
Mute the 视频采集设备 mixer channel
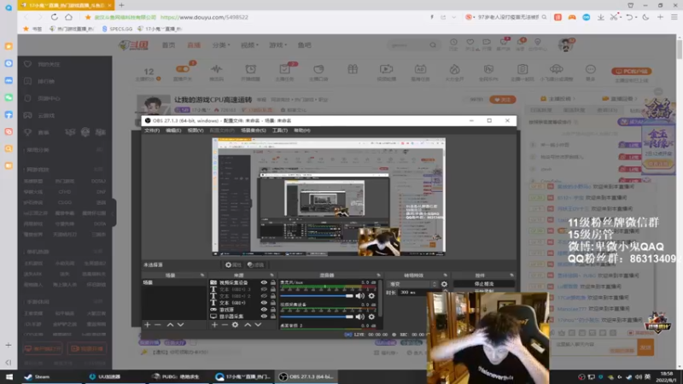[x=359, y=317]
